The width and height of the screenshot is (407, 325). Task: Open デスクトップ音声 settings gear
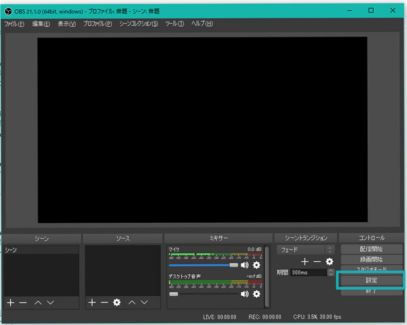pyautogui.click(x=256, y=294)
